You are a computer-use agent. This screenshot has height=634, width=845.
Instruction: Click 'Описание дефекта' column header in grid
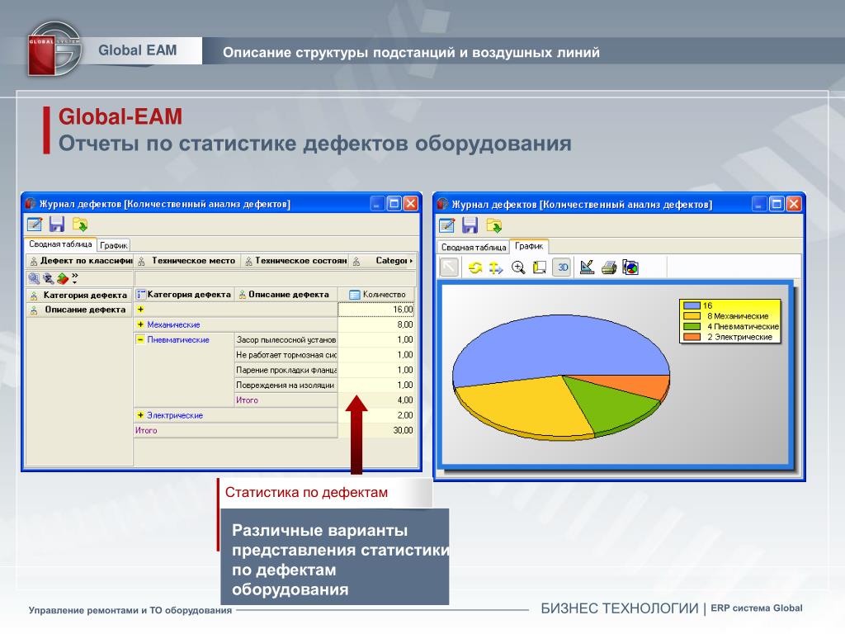(x=286, y=295)
